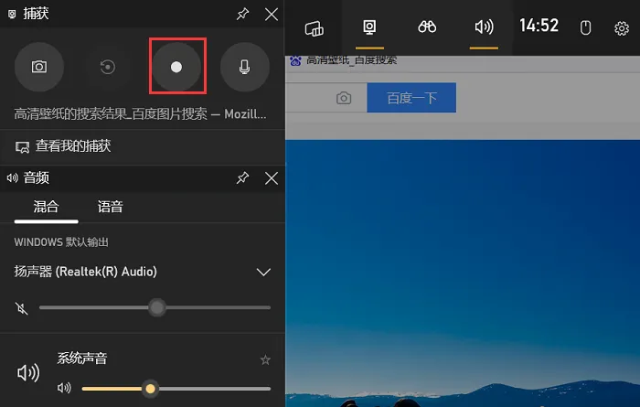This screenshot has height=407, width=640.
Task: Click the mouse click-through icon
Action: click(585, 28)
